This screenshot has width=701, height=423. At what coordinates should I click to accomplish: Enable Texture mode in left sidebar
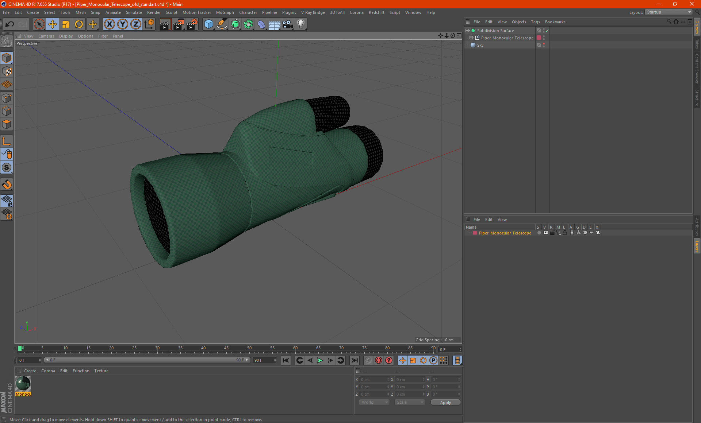click(x=7, y=71)
